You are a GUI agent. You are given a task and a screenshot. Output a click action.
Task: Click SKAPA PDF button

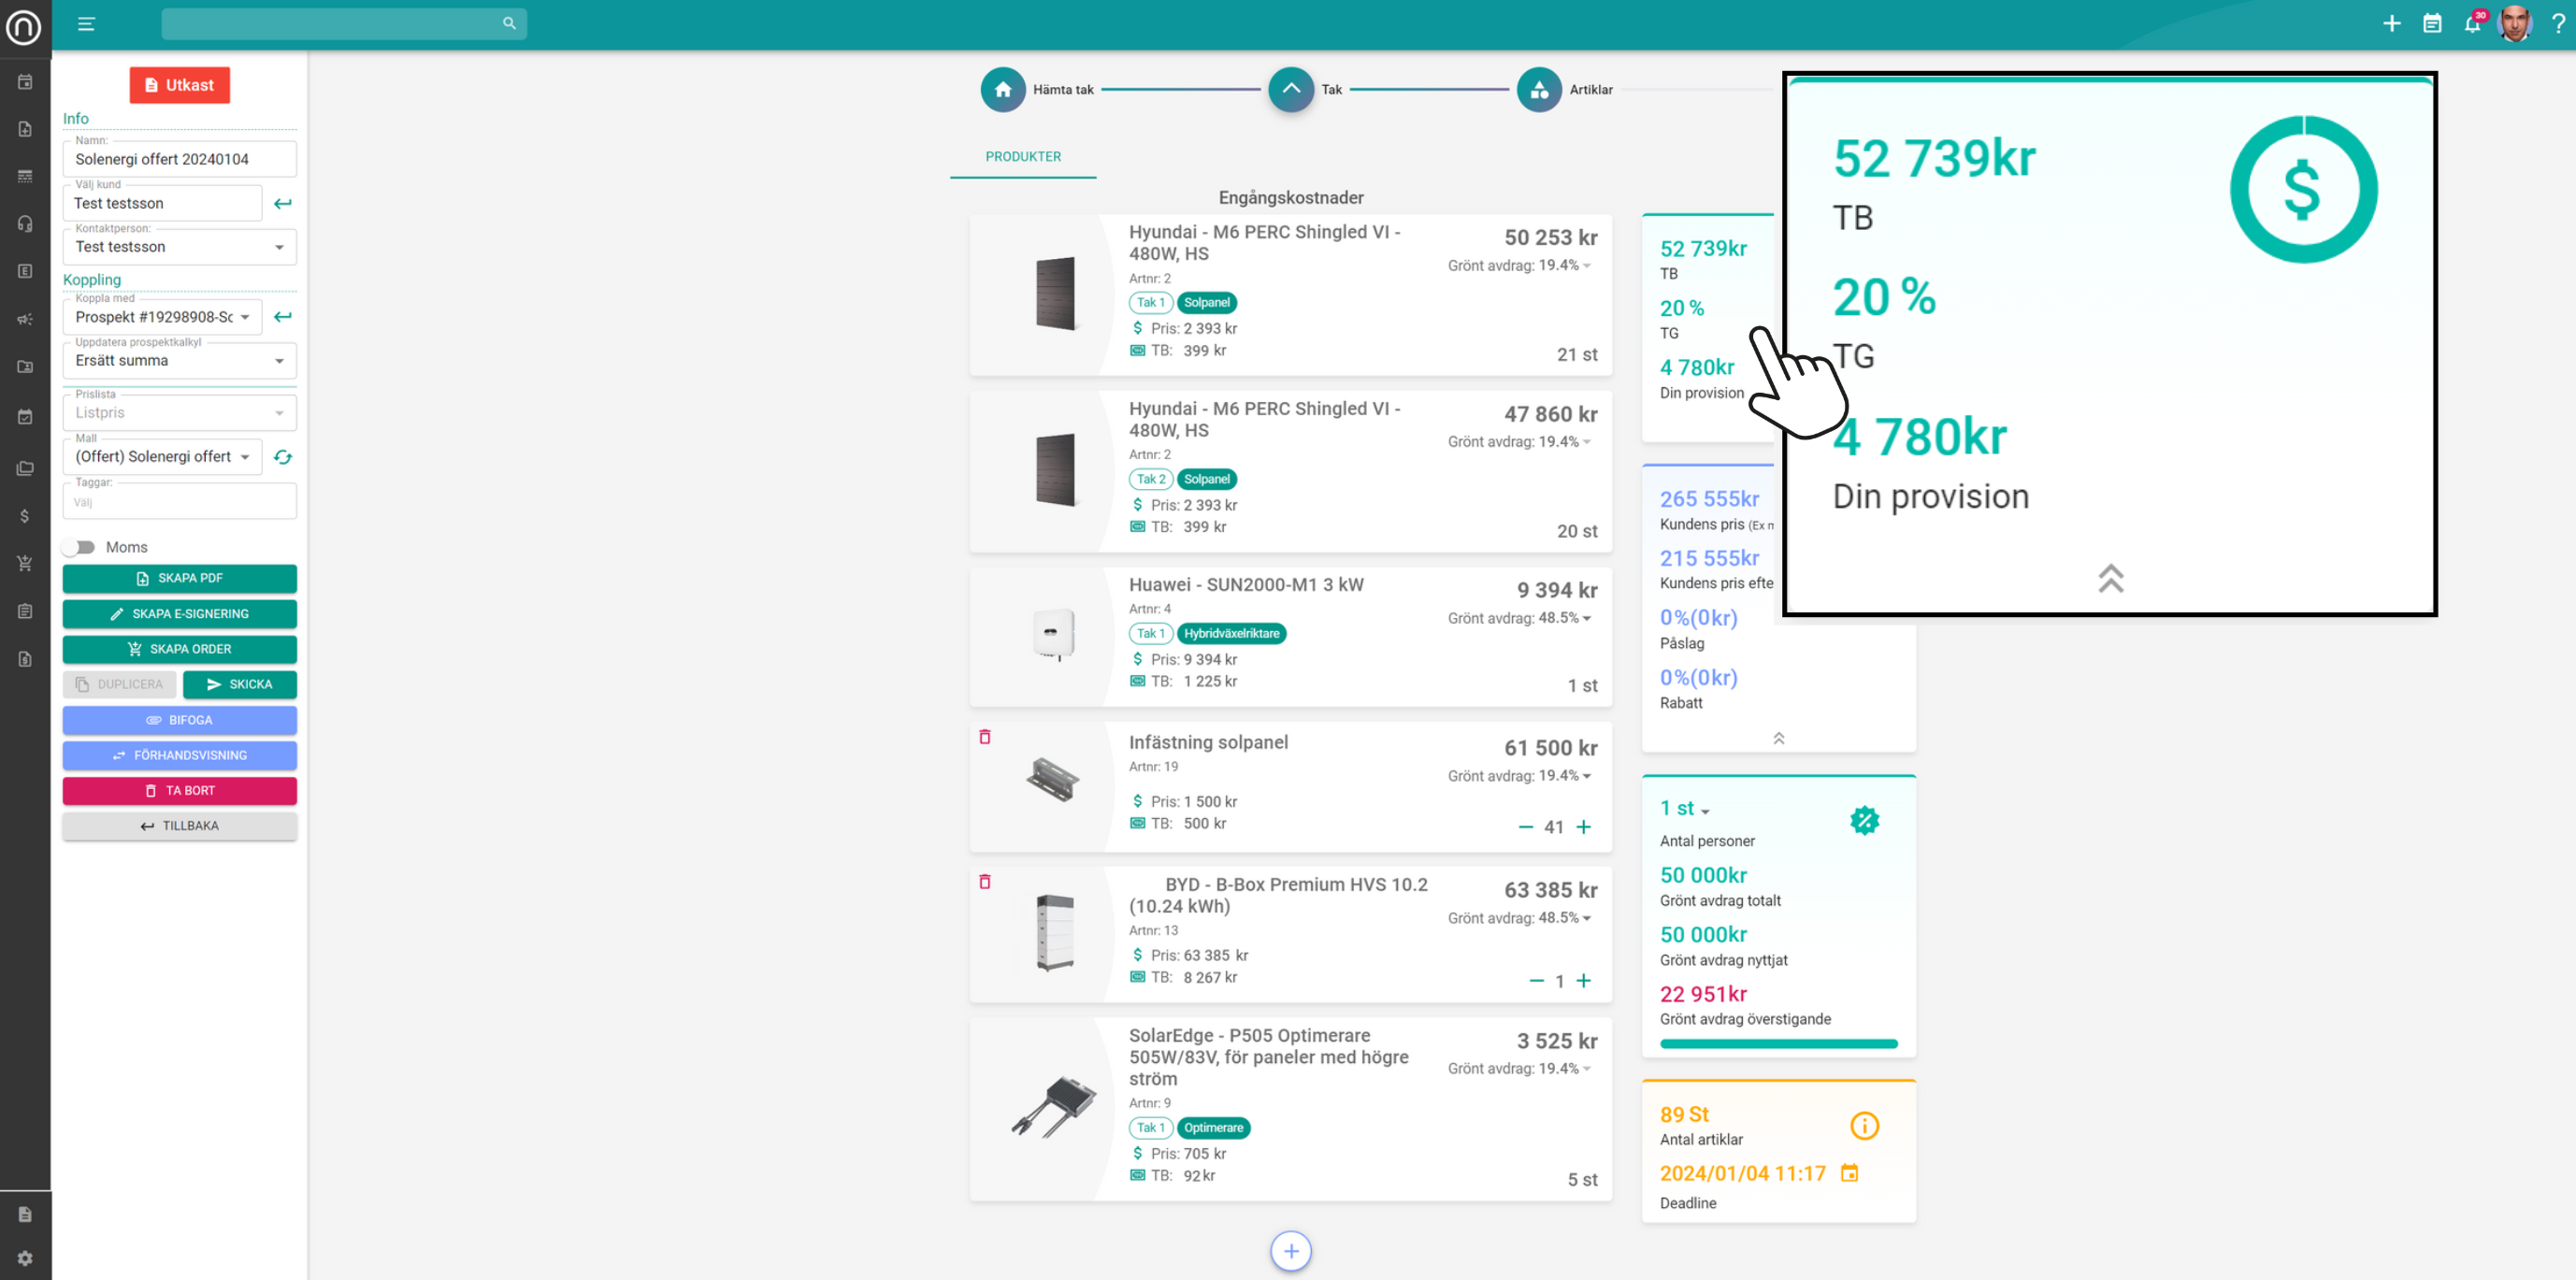click(180, 578)
